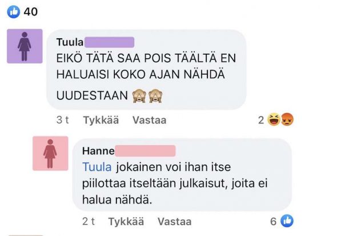Open Tuula's purple profile avatar

tap(25, 46)
